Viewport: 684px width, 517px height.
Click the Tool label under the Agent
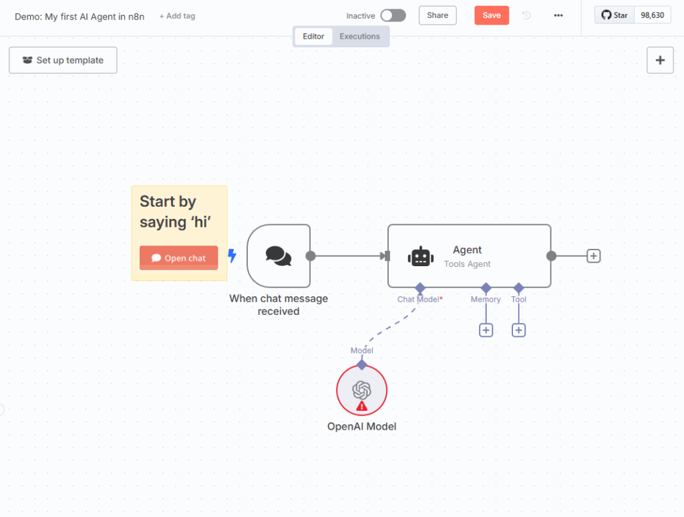pos(518,300)
